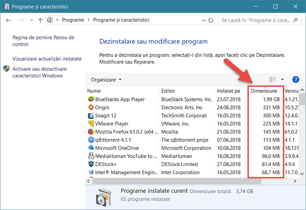Refresh the Programe și caracteristici view
The height and width of the screenshot is (210, 306).
211,20
